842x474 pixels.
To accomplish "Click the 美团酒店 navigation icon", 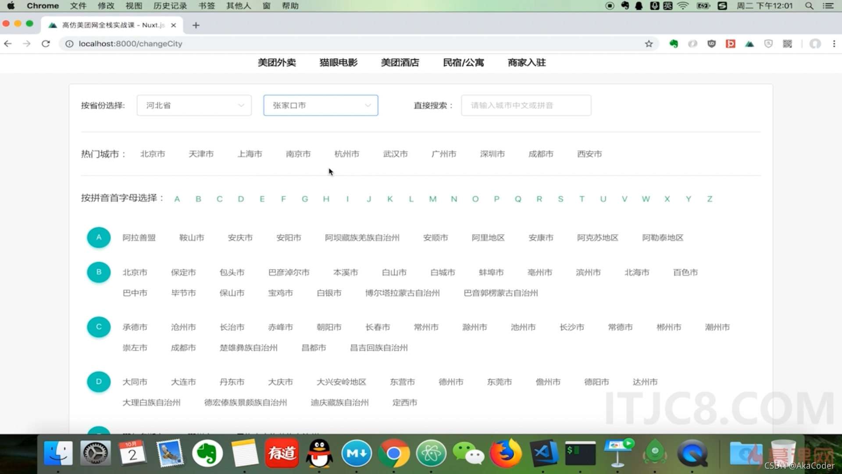I will tap(400, 62).
